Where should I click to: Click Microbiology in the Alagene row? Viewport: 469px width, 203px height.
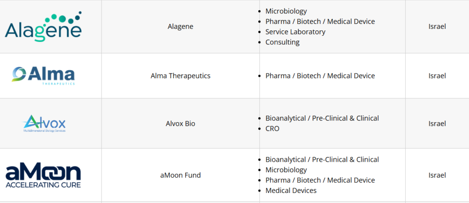[x=286, y=11]
